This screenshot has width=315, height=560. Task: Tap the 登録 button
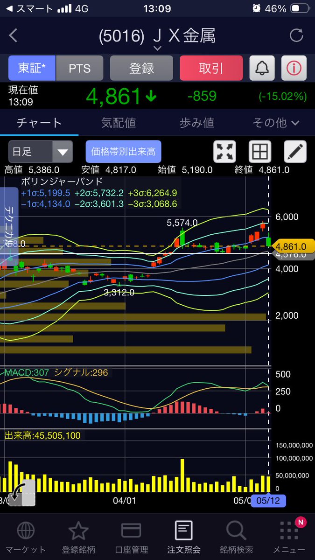click(141, 68)
